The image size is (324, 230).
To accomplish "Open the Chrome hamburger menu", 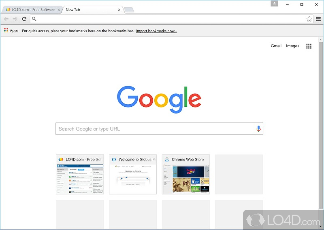I will pyautogui.click(x=318, y=19).
